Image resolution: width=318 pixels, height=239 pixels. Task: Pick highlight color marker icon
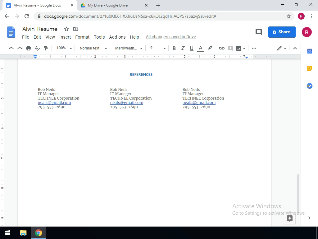(210, 48)
